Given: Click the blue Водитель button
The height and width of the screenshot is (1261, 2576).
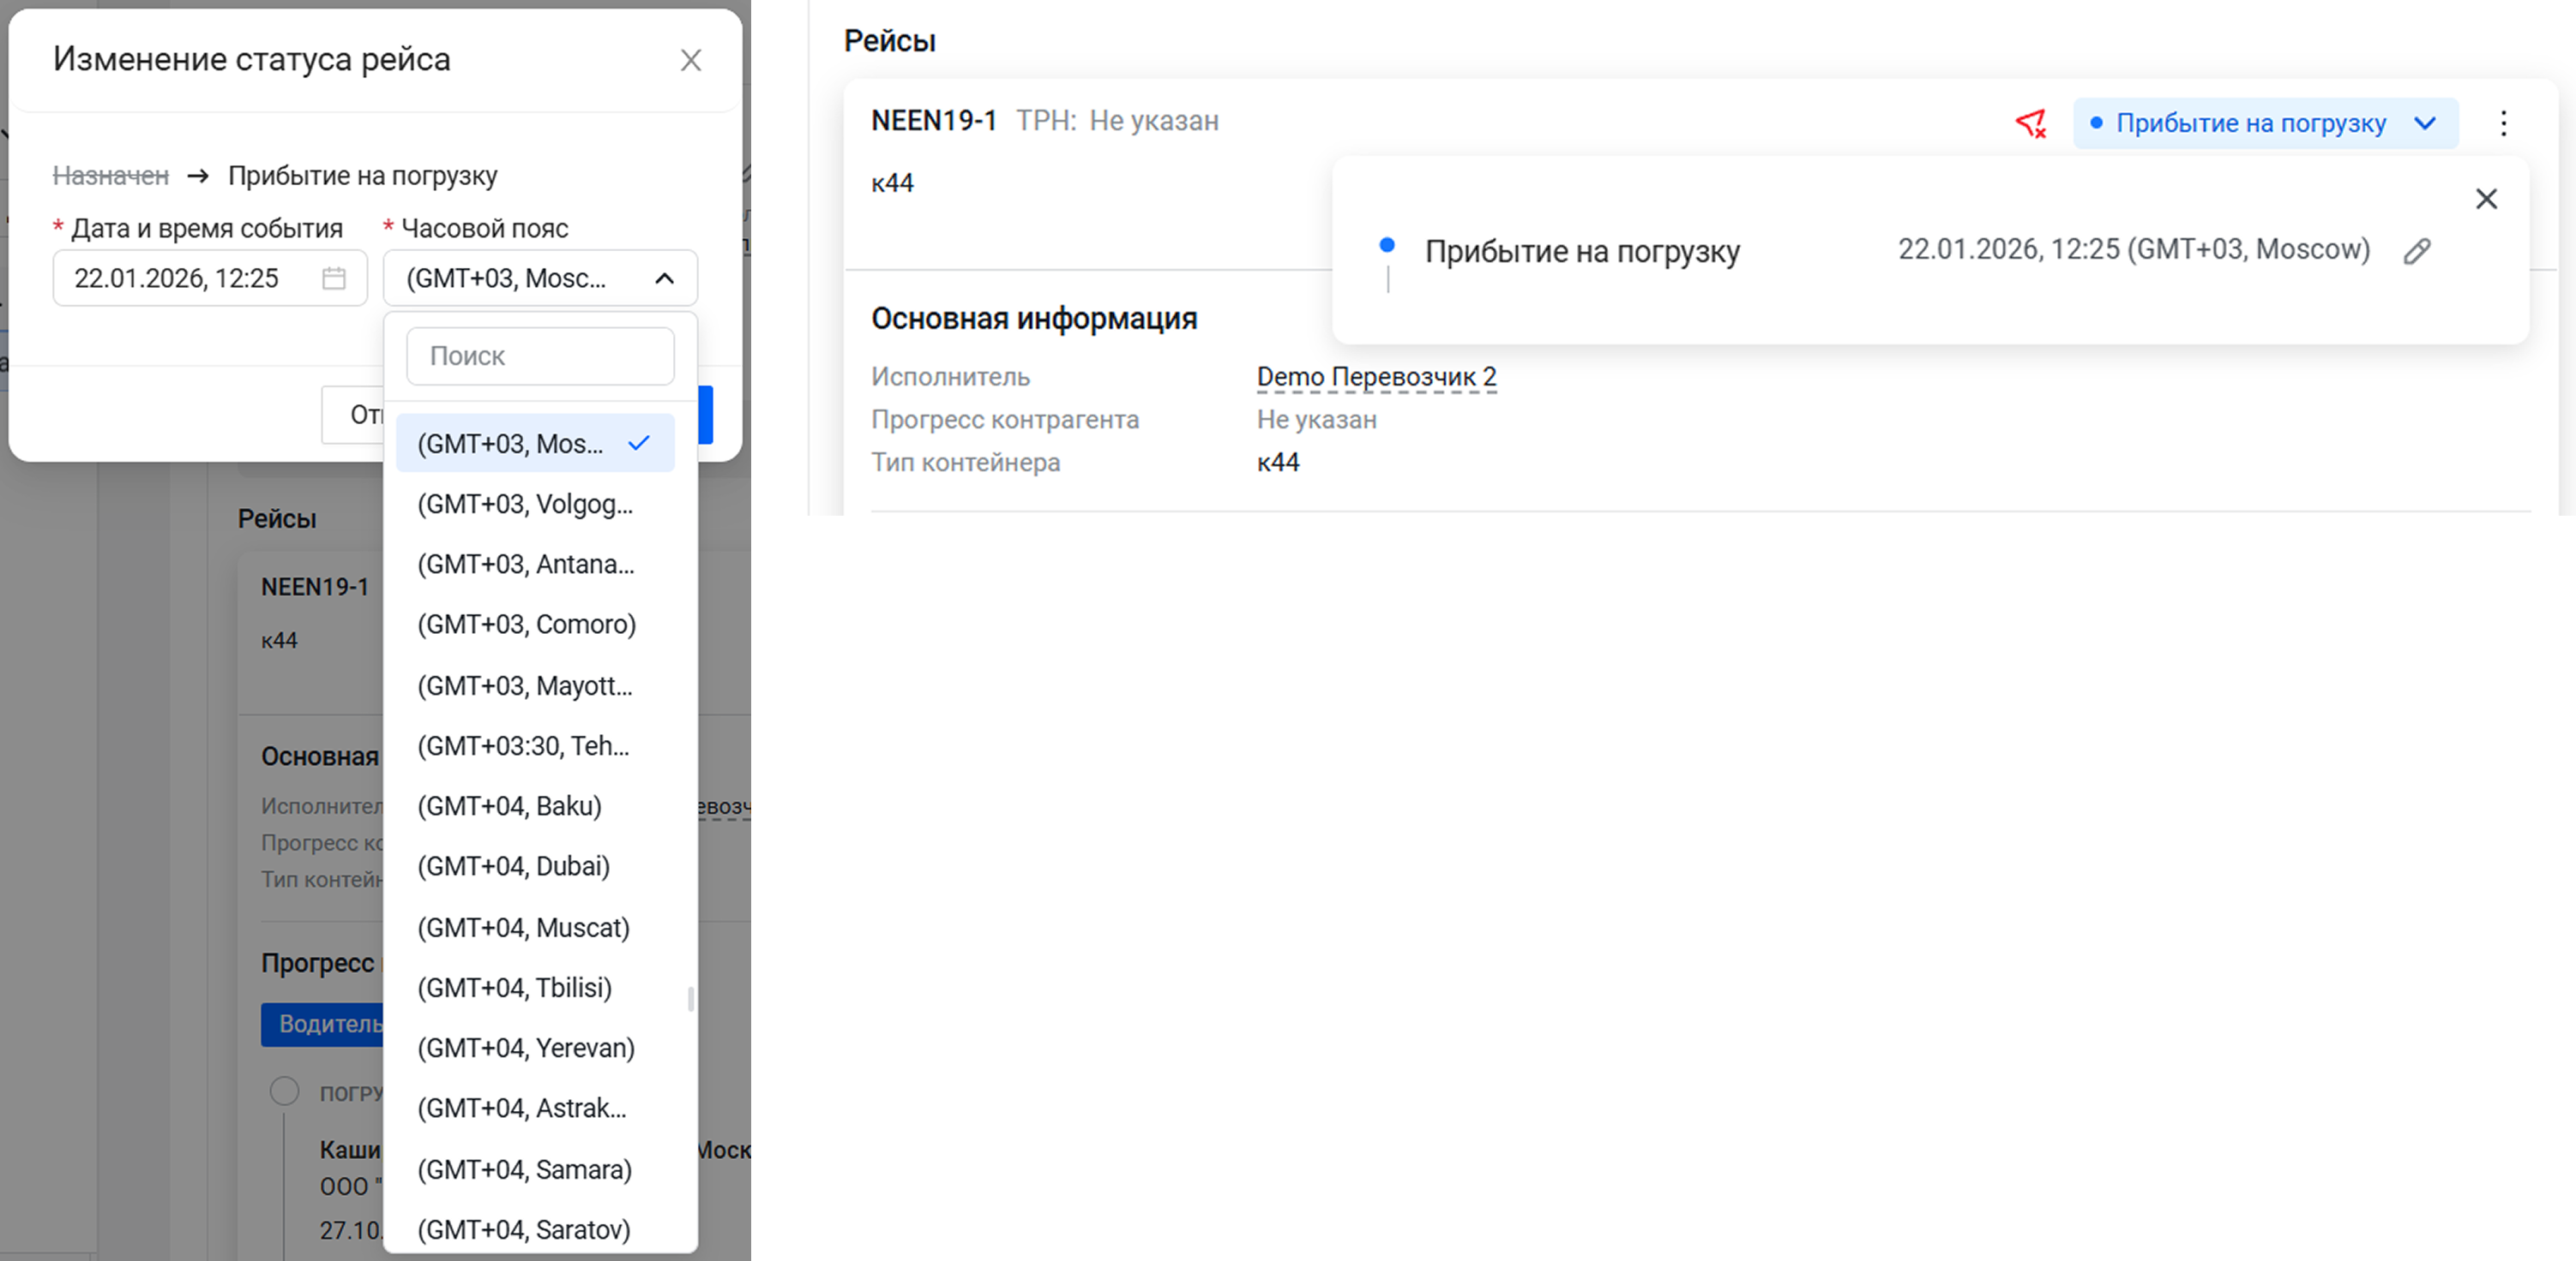Looking at the screenshot, I should (322, 1025).
